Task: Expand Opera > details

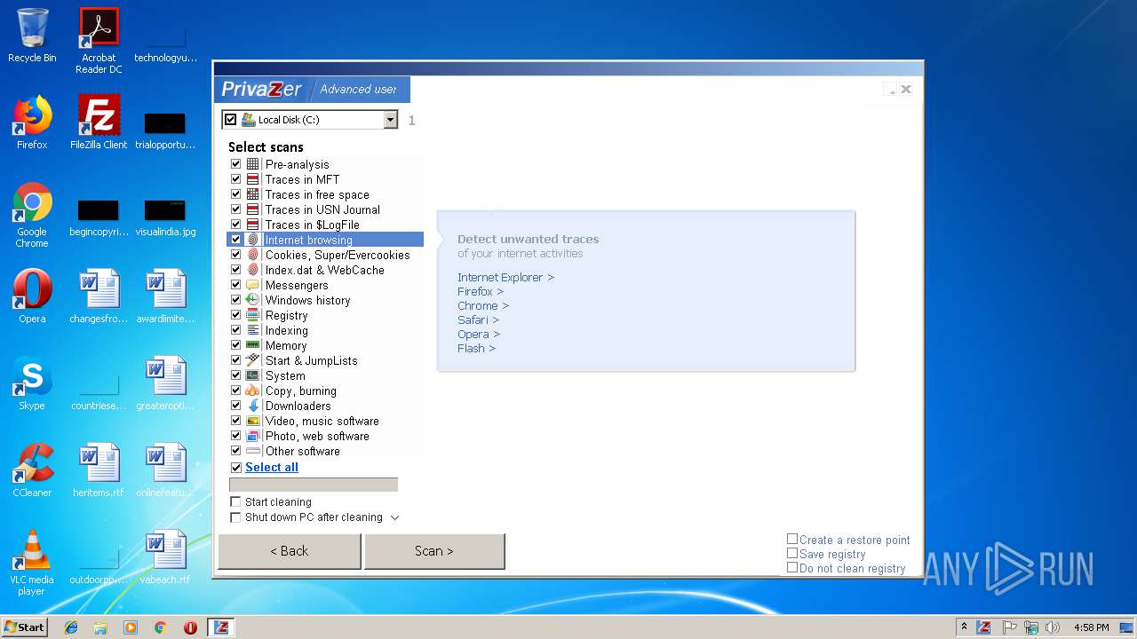Action: pos(479,334)
